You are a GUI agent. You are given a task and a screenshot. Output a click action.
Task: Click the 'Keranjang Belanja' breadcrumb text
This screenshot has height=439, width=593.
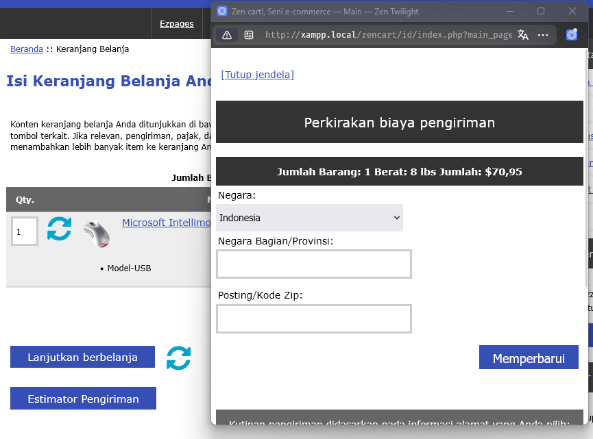(93, 49)
